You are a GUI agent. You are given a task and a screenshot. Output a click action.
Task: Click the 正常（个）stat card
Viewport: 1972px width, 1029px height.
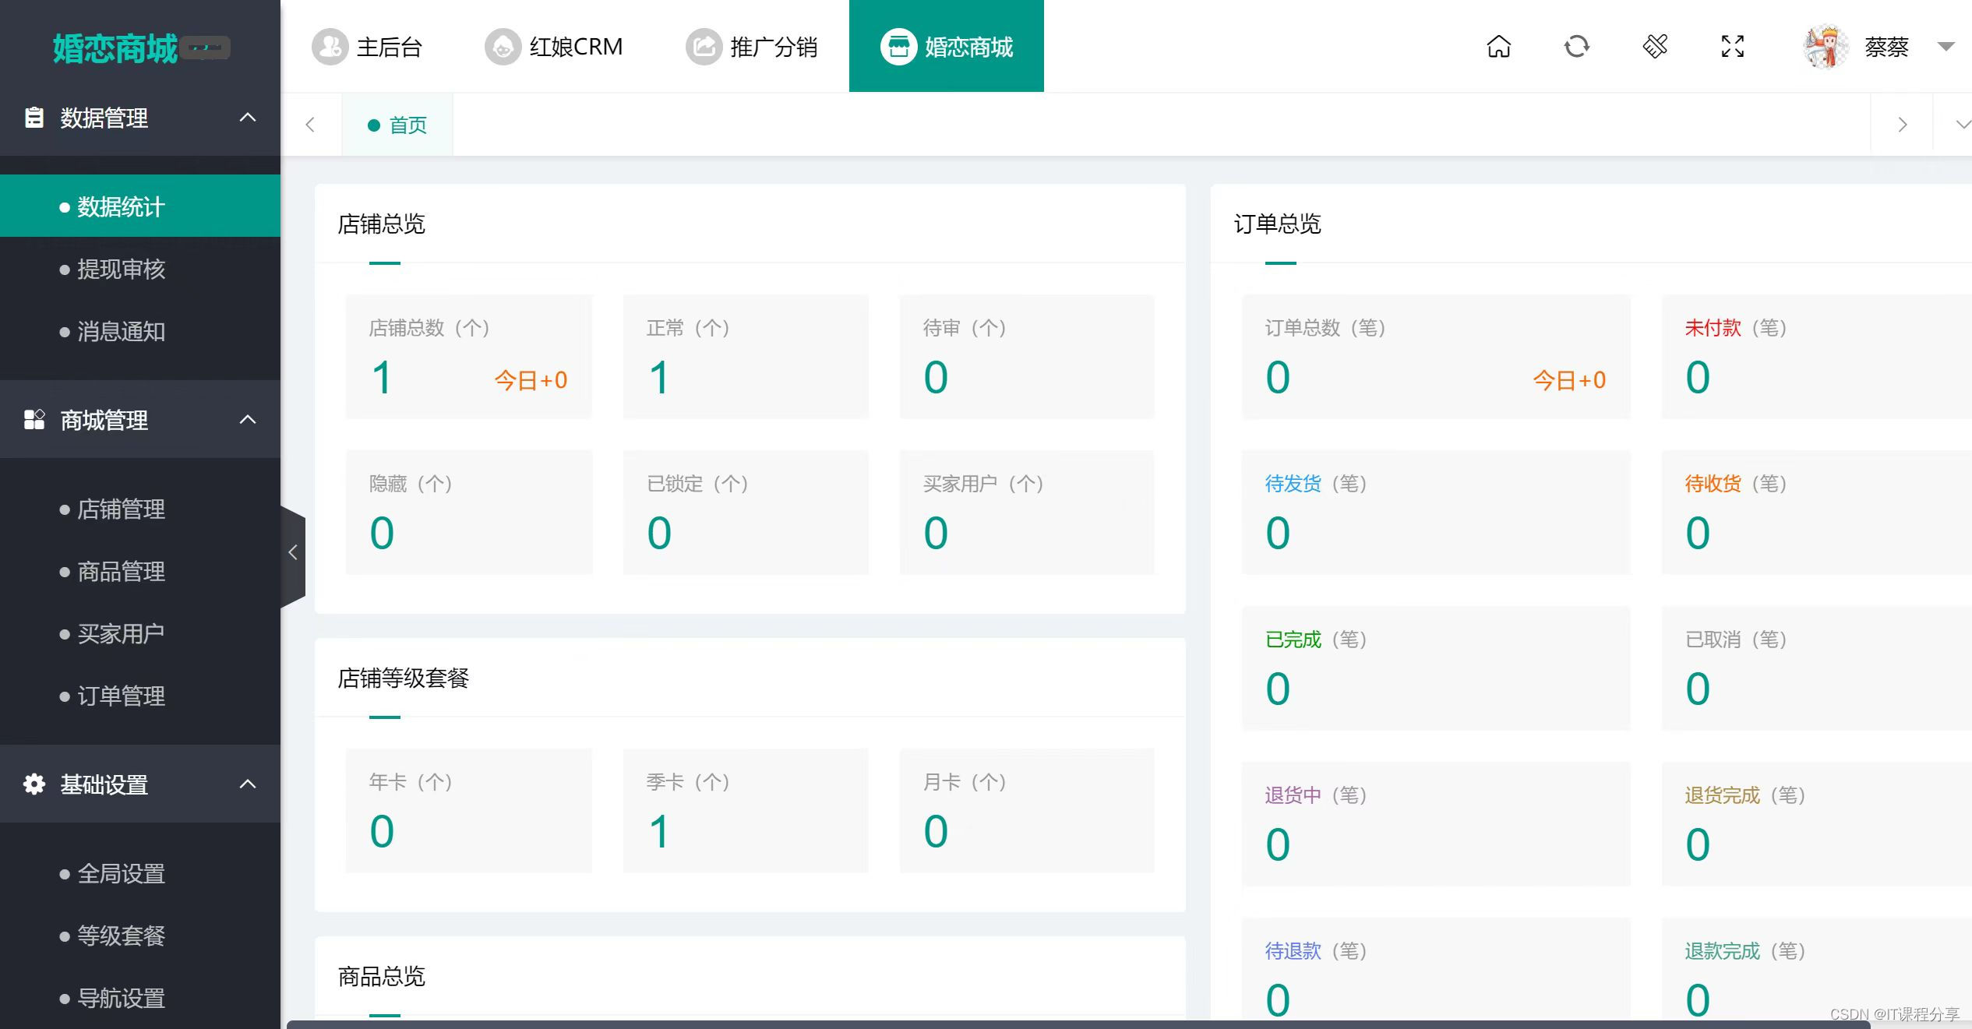746,357
